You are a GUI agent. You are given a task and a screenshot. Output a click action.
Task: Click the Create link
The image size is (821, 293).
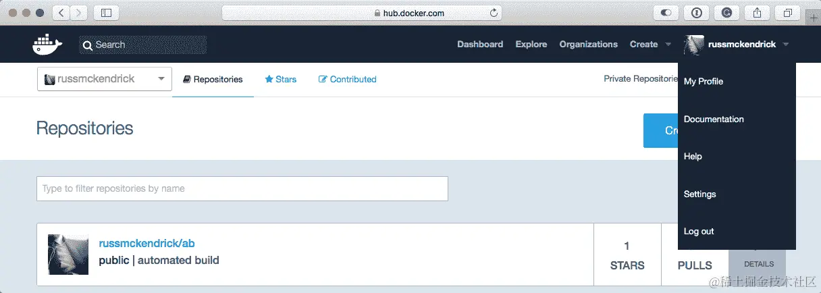click(643, 45)
